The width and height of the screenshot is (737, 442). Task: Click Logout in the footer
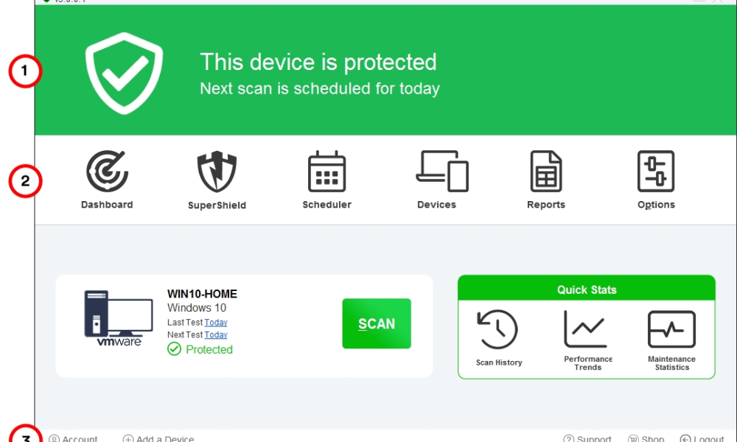click(x=702, y=438)
